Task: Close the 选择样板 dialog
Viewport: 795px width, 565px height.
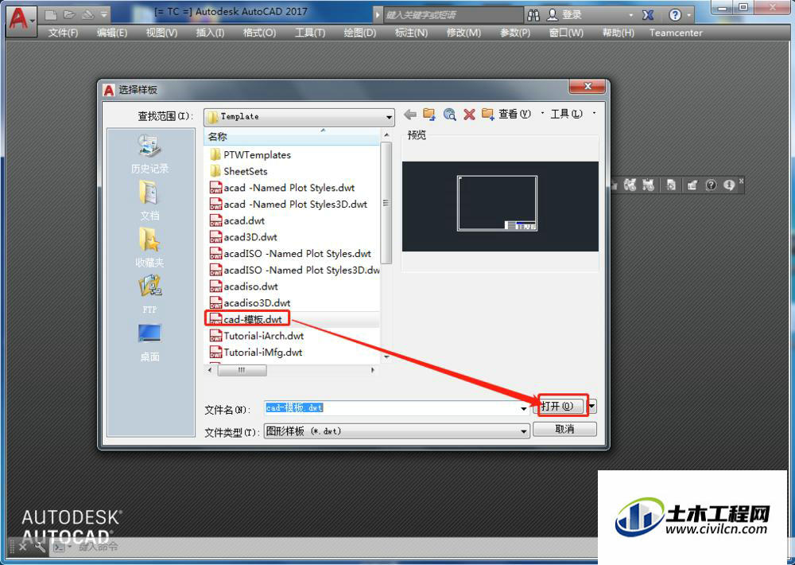Action: (588, 86)
